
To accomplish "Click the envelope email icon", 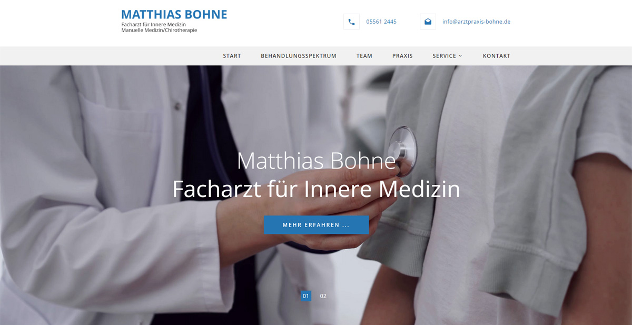I will point(428,22).
